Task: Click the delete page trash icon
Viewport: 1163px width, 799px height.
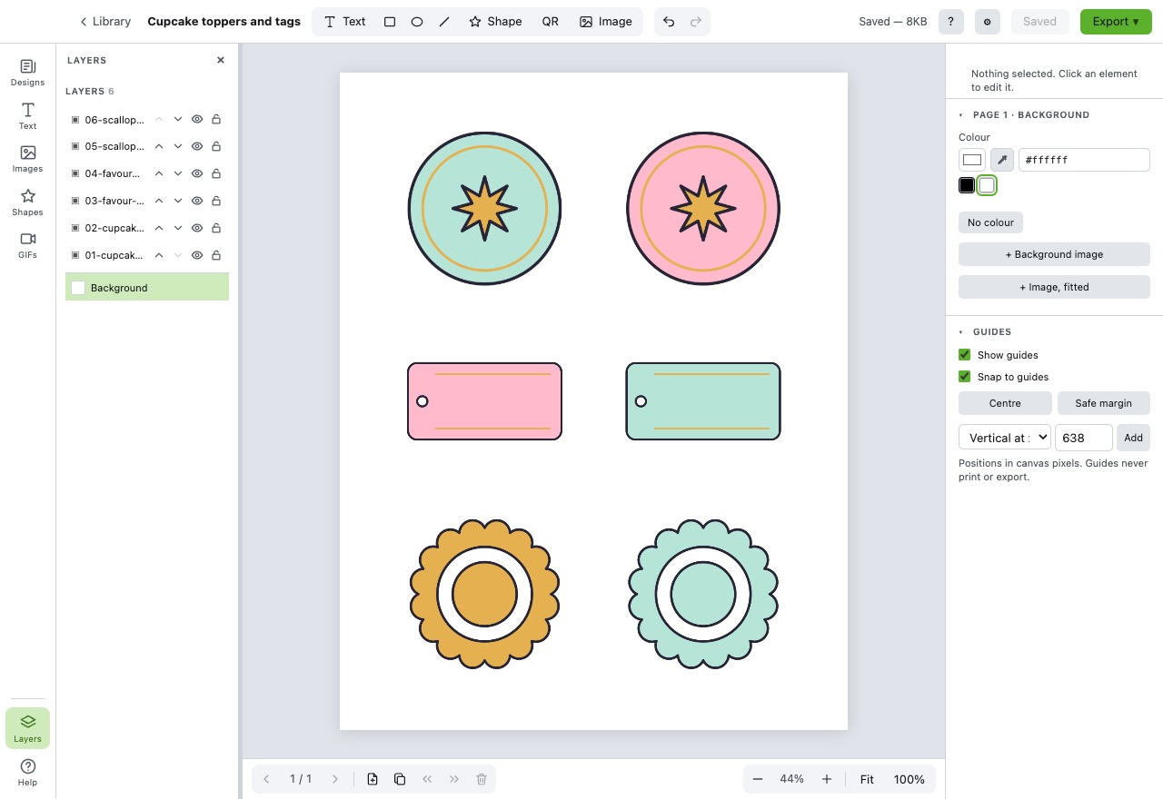Action: coord(482,779)
